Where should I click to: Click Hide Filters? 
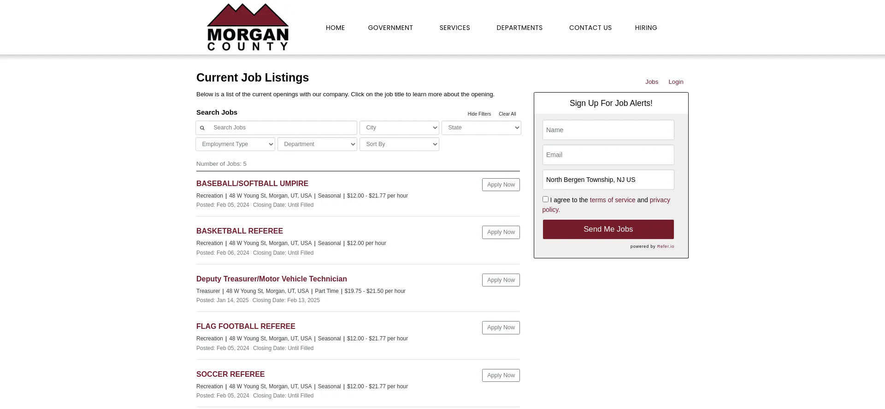pyautogui.click(x=479, y=114)
